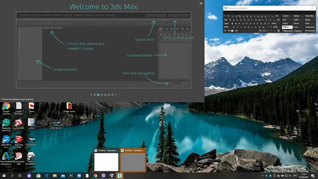The image size is (318, 179).
Task: Select Install RUS_ENG file on desktop
Action: pyautogui.click(x=19, y=109)
